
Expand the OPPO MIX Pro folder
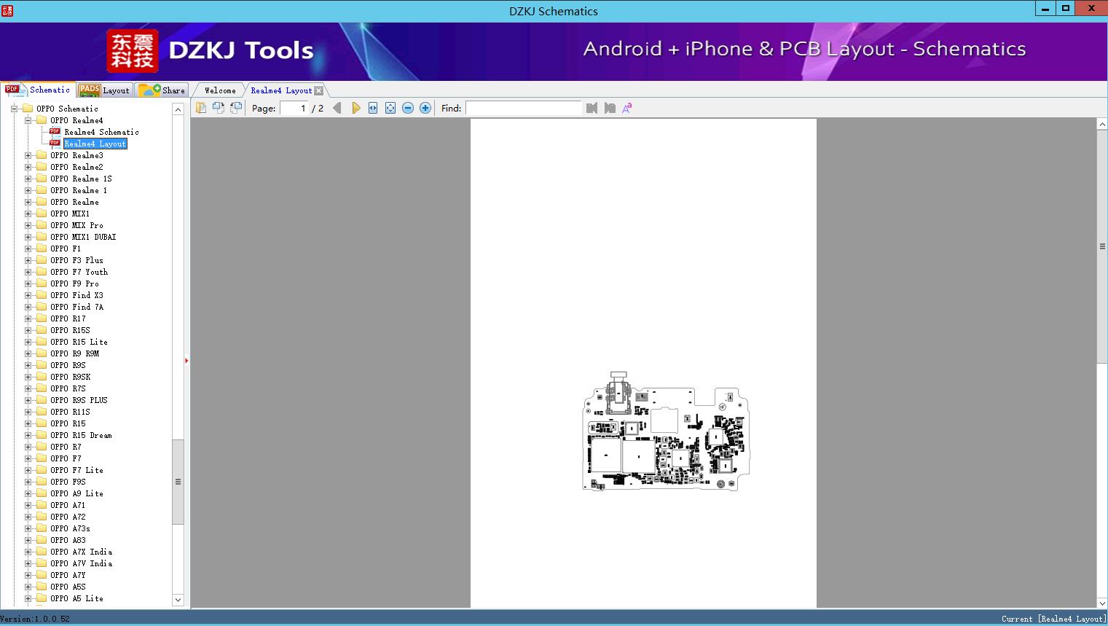coord(28,225)
